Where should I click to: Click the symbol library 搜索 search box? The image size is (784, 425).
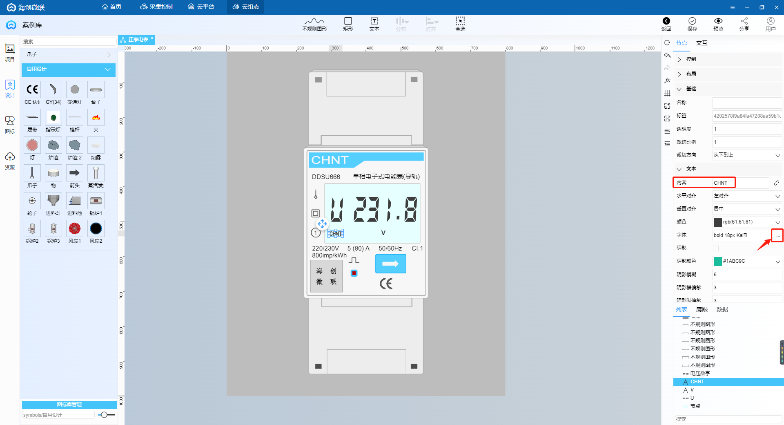69,42
